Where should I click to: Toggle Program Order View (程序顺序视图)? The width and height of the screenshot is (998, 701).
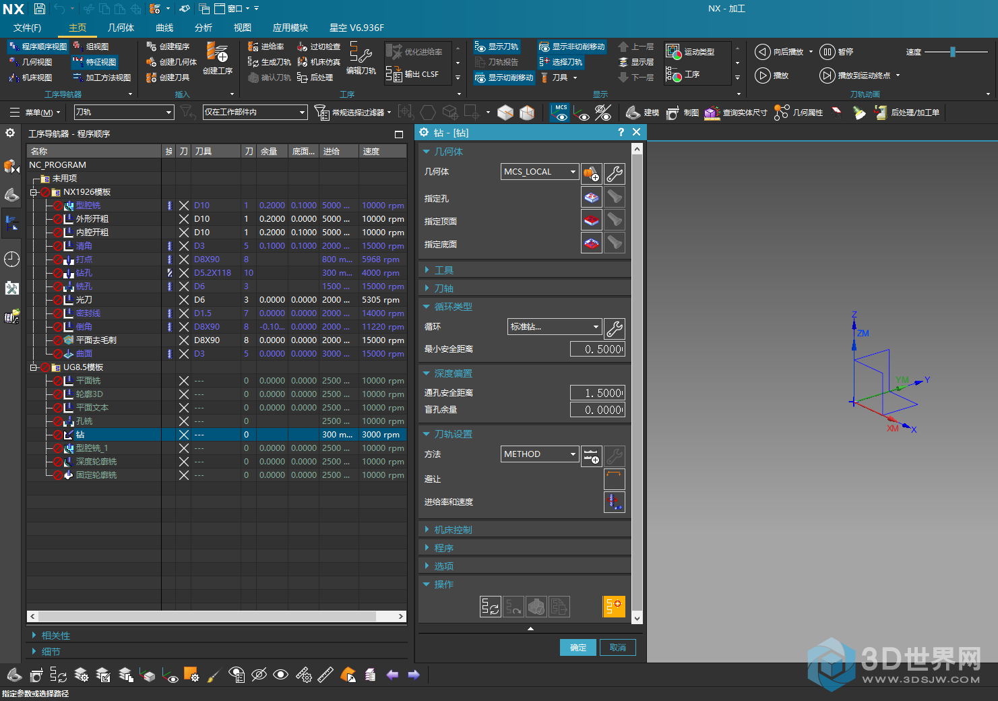point(38,47)
